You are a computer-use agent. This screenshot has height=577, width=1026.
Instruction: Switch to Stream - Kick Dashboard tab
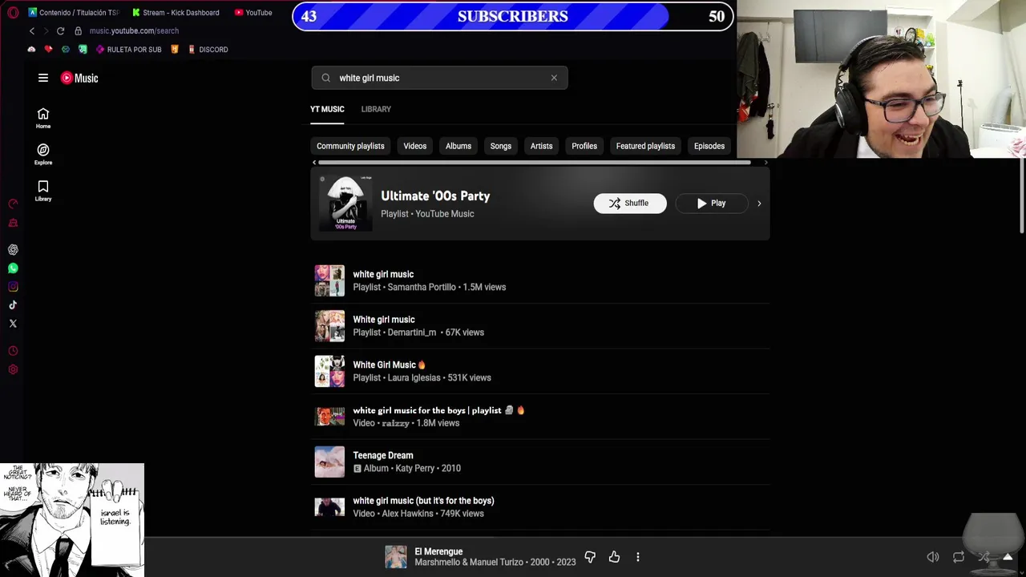click(176, 13)
